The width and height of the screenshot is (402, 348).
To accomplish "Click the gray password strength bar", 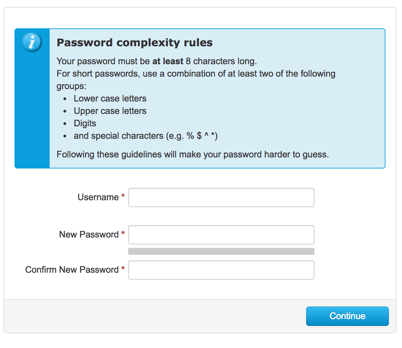I will click(221, 251).
